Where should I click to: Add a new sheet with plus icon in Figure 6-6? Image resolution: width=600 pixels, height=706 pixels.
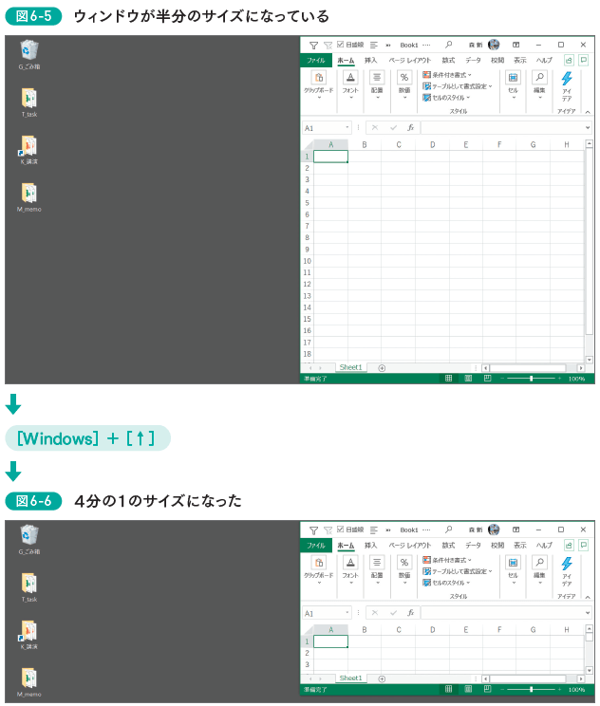pos(382,679)
